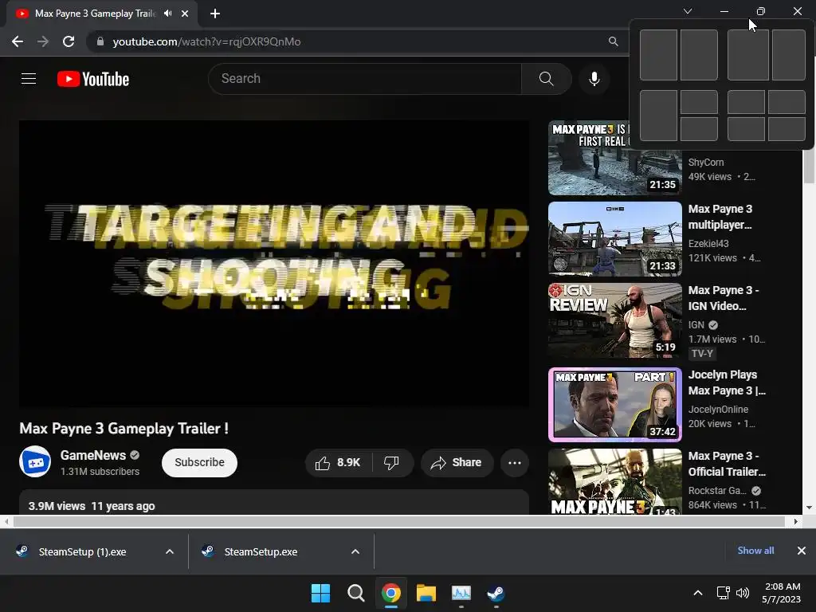
Task: Reload the YouTube page
Action: pos(69,41)
